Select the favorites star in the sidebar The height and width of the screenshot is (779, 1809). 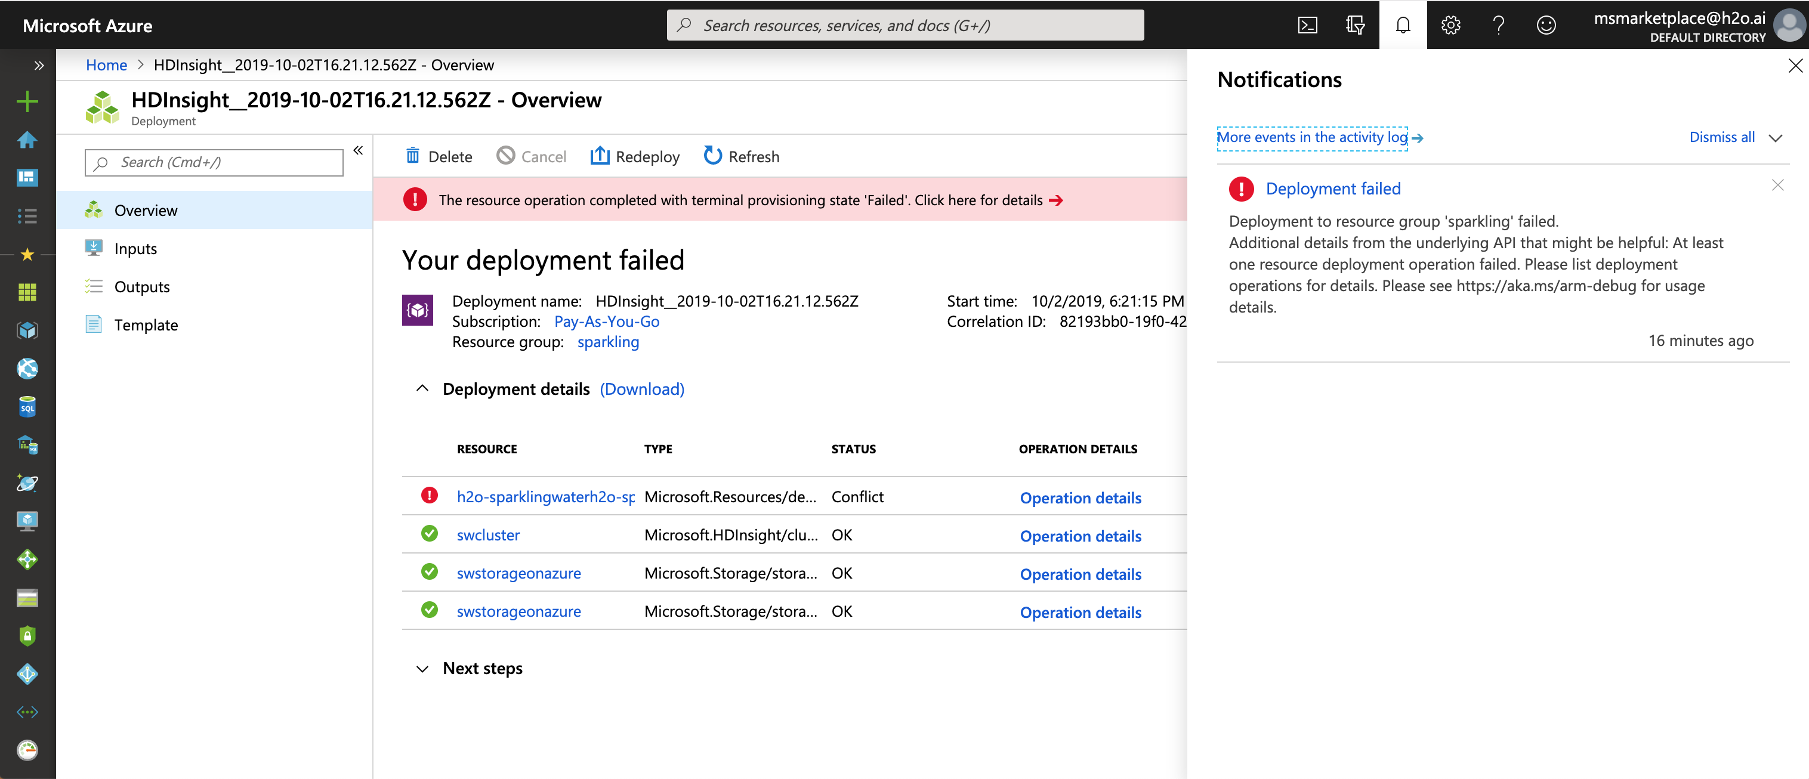tap(27, 255)
